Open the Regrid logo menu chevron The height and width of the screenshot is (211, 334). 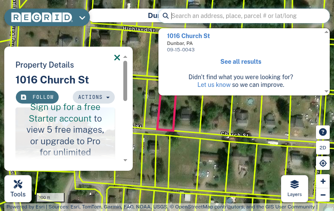click(x=82, y=18)
